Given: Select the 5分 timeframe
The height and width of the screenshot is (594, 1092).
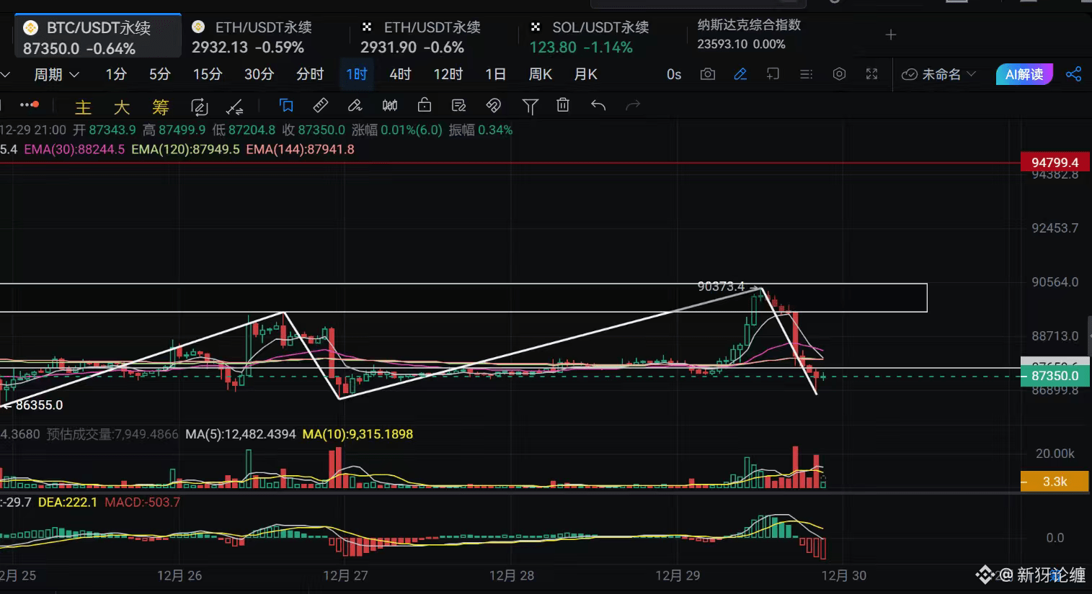Looking at the screenshot, I should click(x=160, y=74).
